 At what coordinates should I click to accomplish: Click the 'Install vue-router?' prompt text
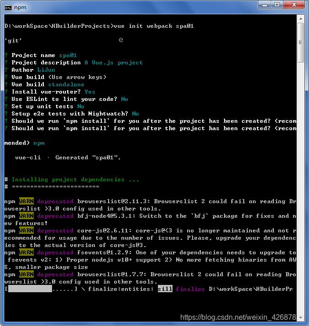pos(46,92)
